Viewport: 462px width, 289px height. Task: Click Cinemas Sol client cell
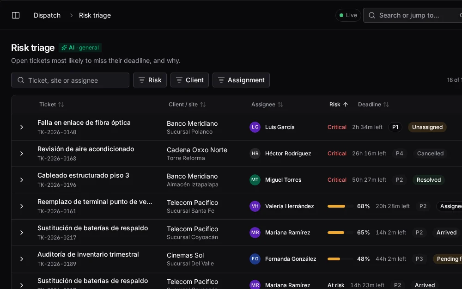point(185,255)
